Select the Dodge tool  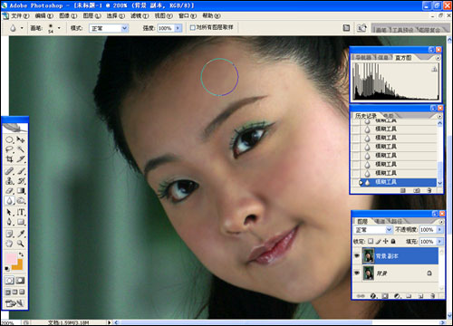tap(21, 201)
